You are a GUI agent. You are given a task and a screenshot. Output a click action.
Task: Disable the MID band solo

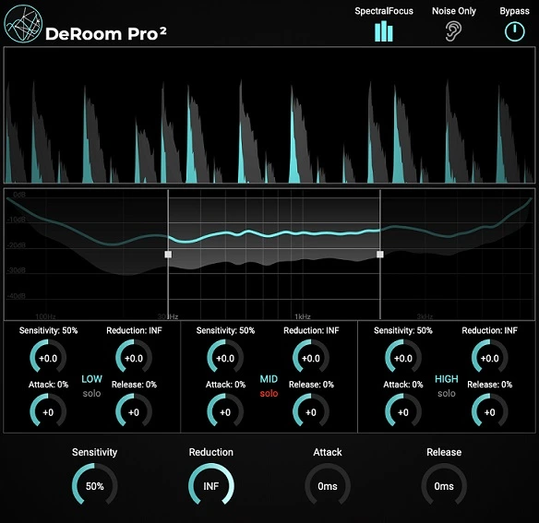(x=269, y=394)
